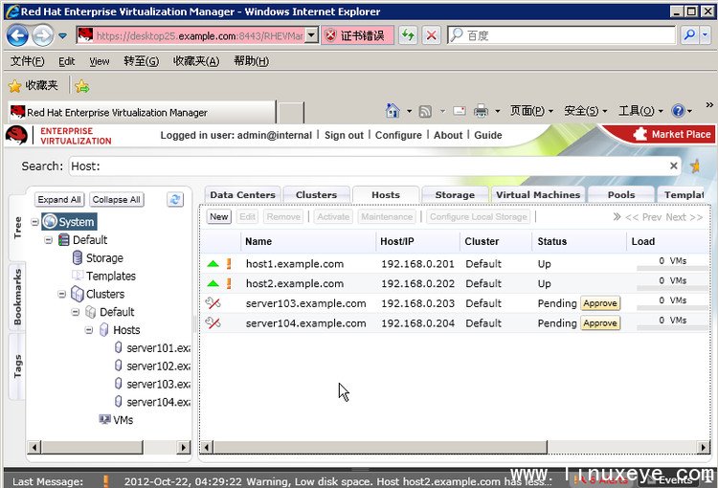Click the New host button

click(219, 216)
